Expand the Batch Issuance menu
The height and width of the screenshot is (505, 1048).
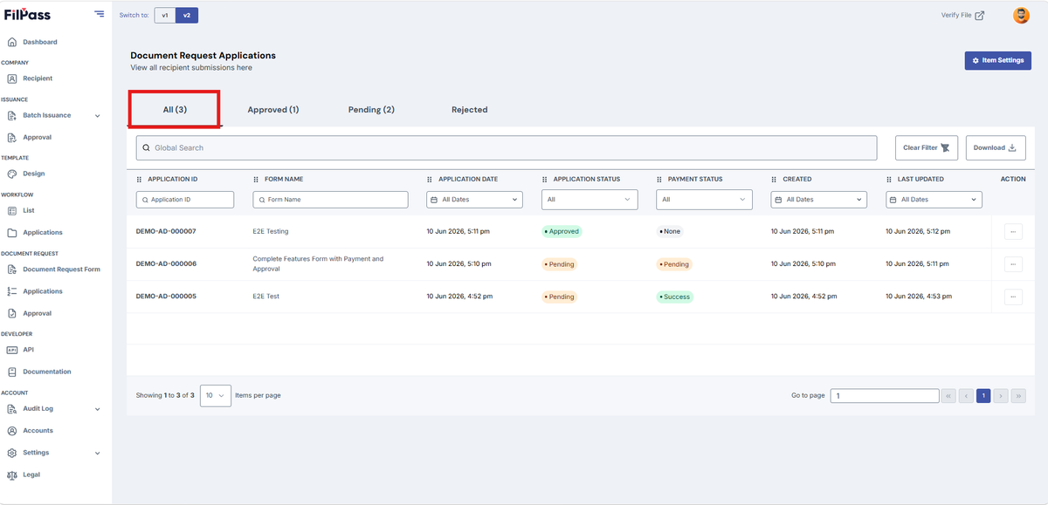56,115
